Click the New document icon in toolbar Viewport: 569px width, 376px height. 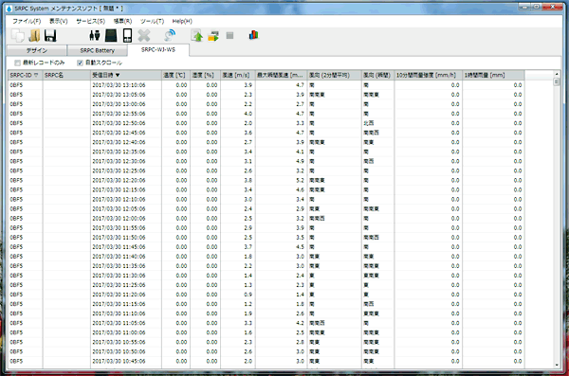[x=18, y=36]
